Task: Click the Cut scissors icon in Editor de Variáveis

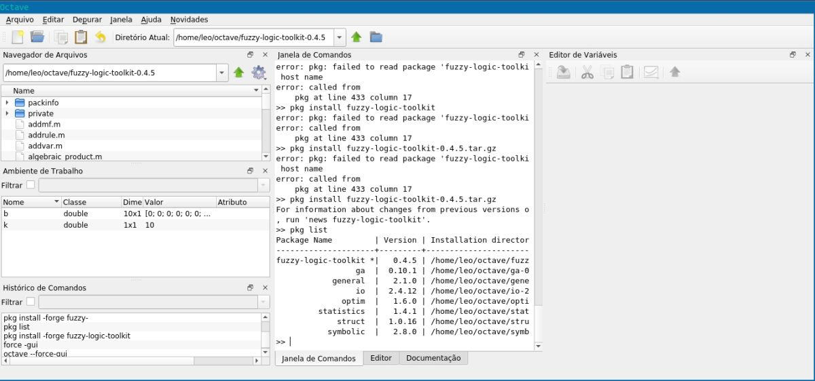Action: pos(587,72)
